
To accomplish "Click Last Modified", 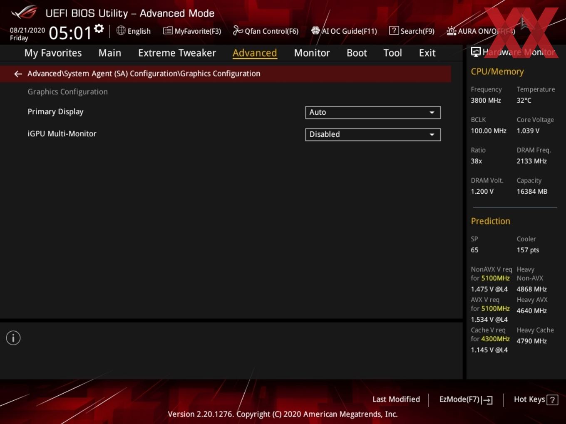I will [x=396, y=399].
